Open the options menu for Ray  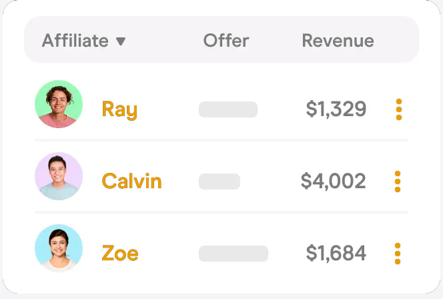pos(398,109)
